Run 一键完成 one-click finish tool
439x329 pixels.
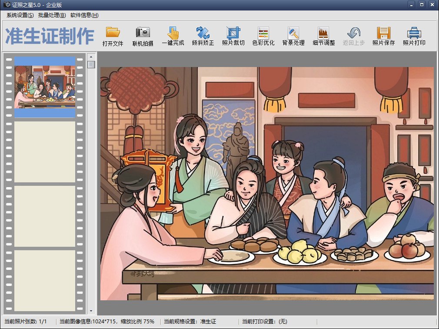tap(173, 33)
